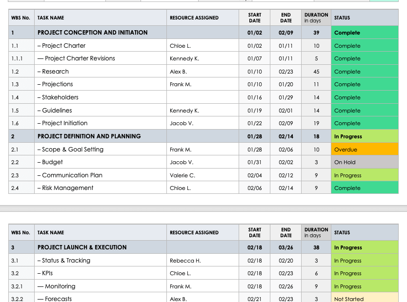Viewport: 407px width, 302px height.
Task: Select 'Complete' status of Risk Management row
Action: pos(365,188)
